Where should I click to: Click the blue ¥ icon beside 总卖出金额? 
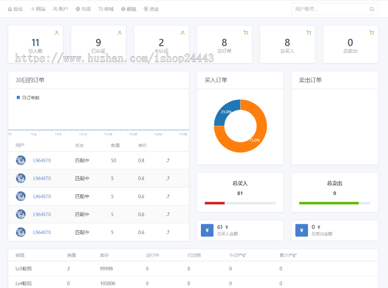(x=301, y=230)
